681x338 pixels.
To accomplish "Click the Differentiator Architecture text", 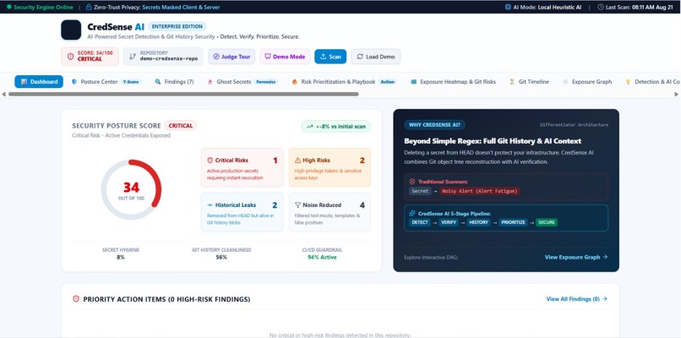I will click(575, 125).
